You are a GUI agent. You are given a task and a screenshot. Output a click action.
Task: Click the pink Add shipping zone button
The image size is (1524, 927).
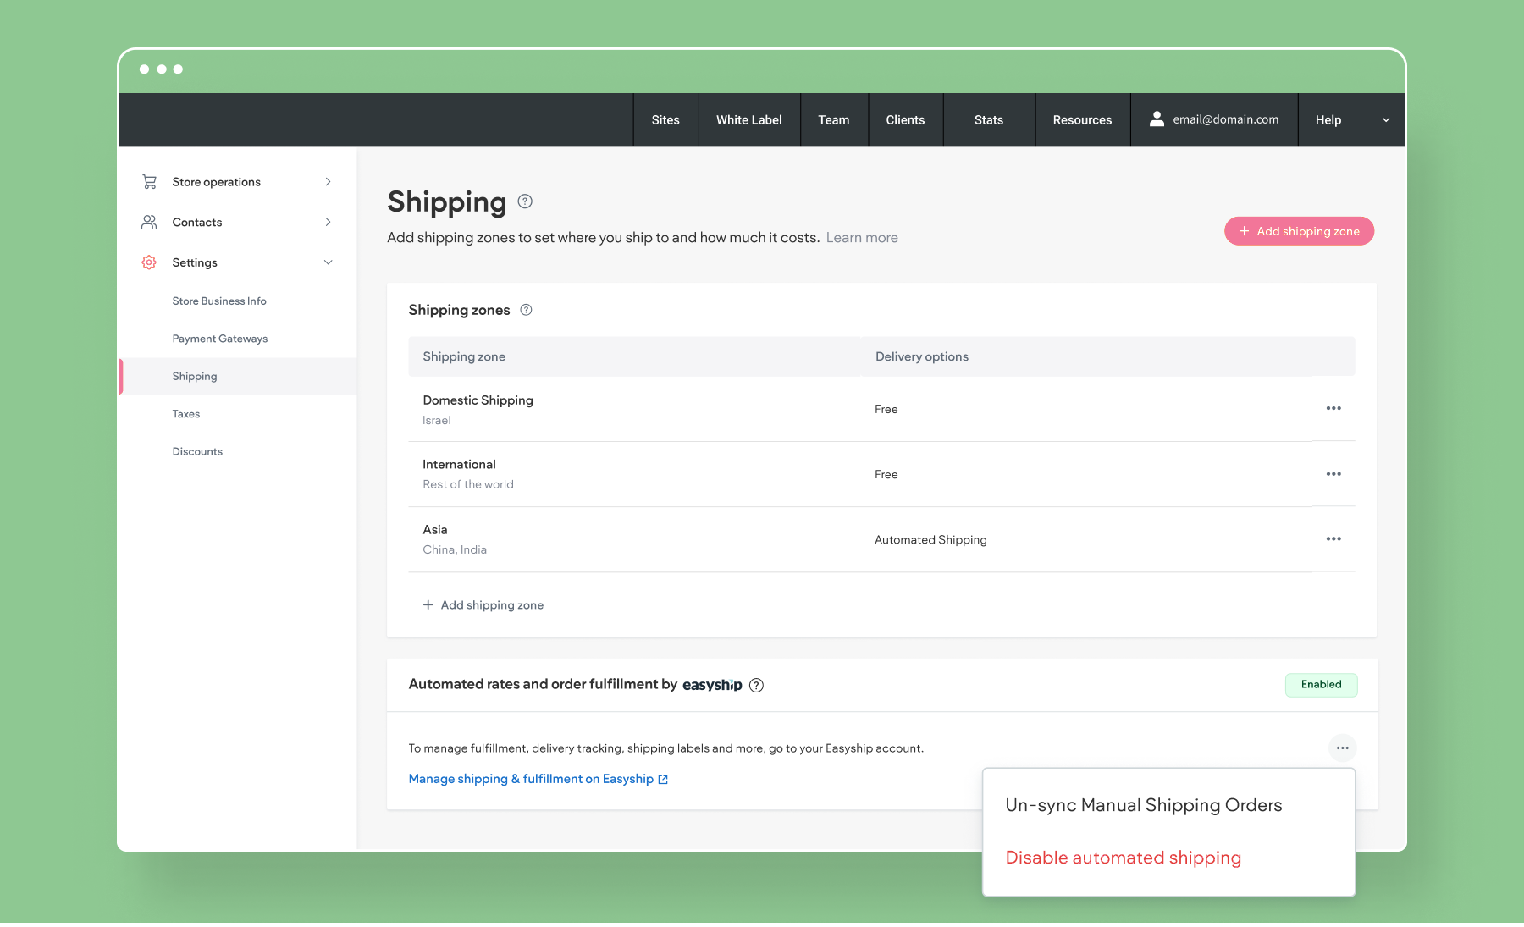point(1299,231)
